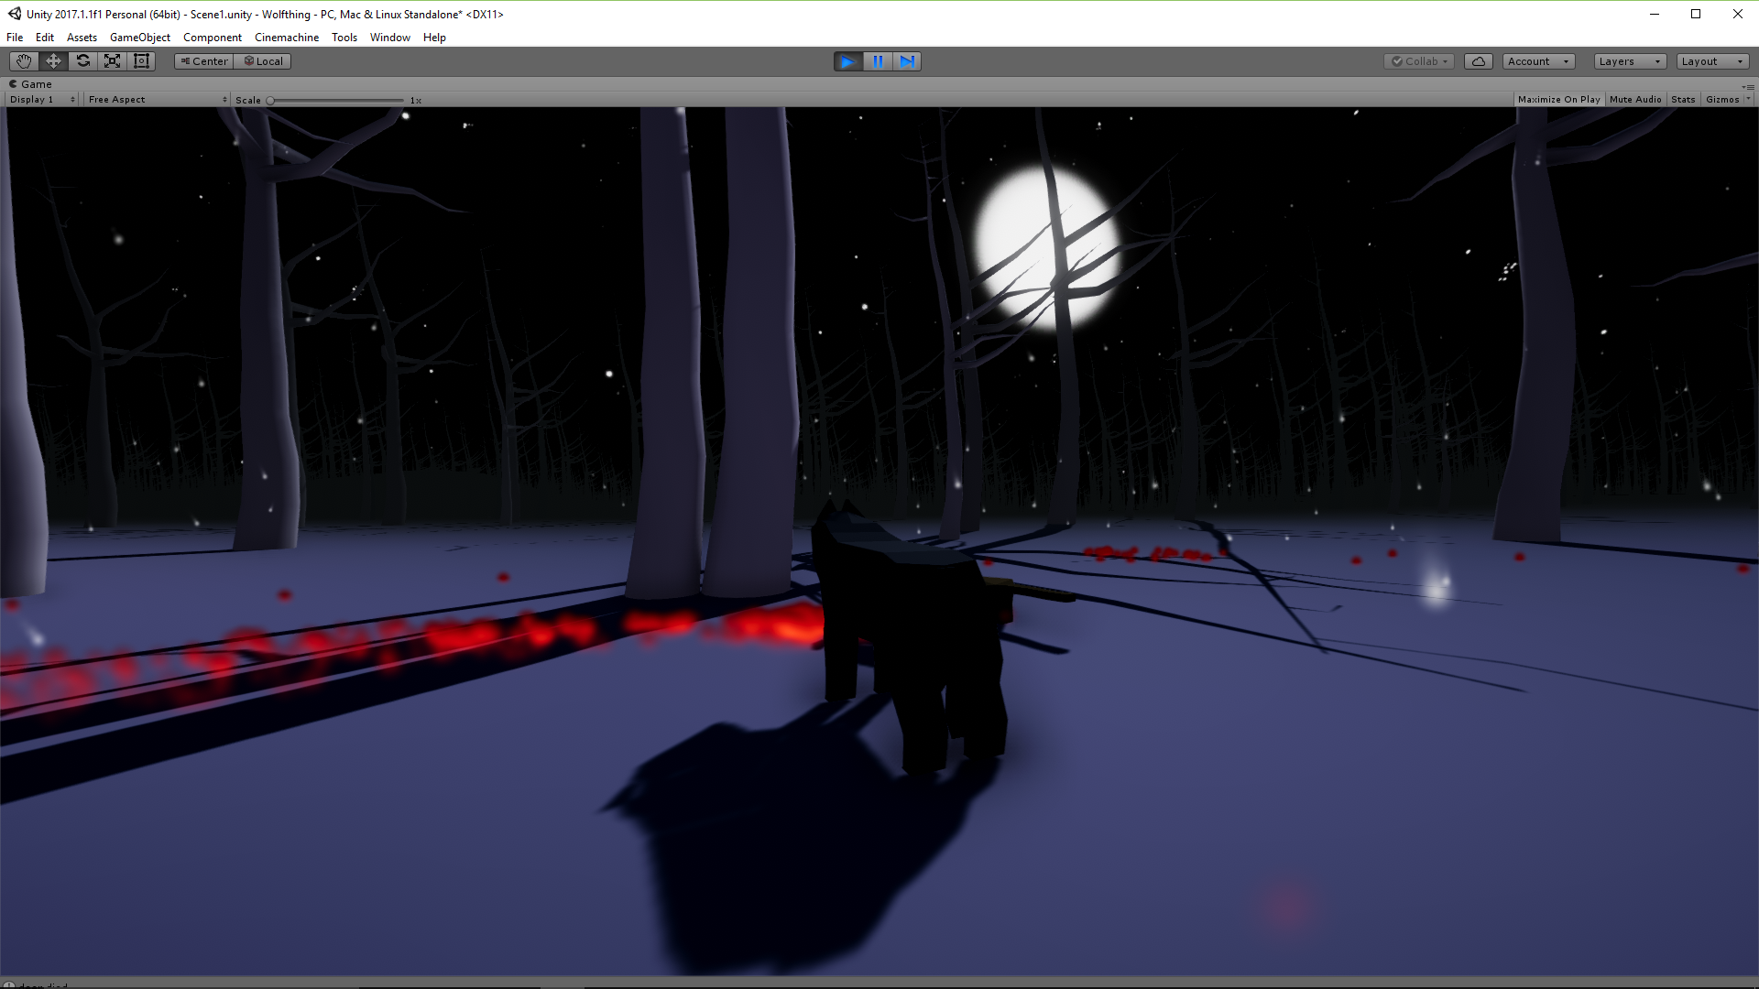Select the Scale tool
1759x989 pixels.
tap(112, 61)
